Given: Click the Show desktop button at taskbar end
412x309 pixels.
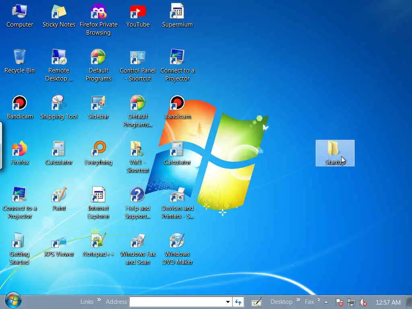Looking at the screenshot, I should 409,302.
